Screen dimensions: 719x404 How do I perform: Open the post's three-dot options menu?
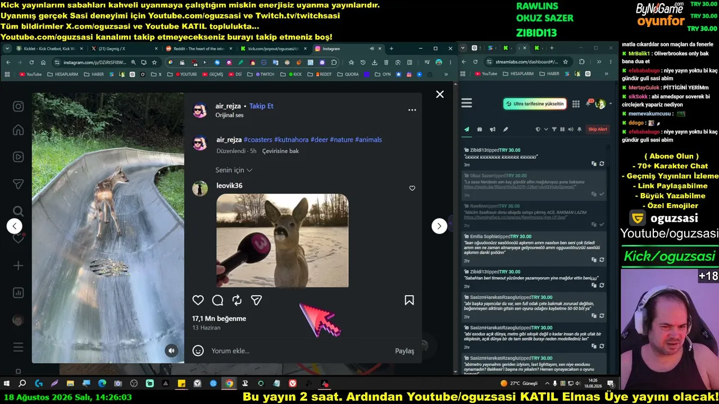412,110
